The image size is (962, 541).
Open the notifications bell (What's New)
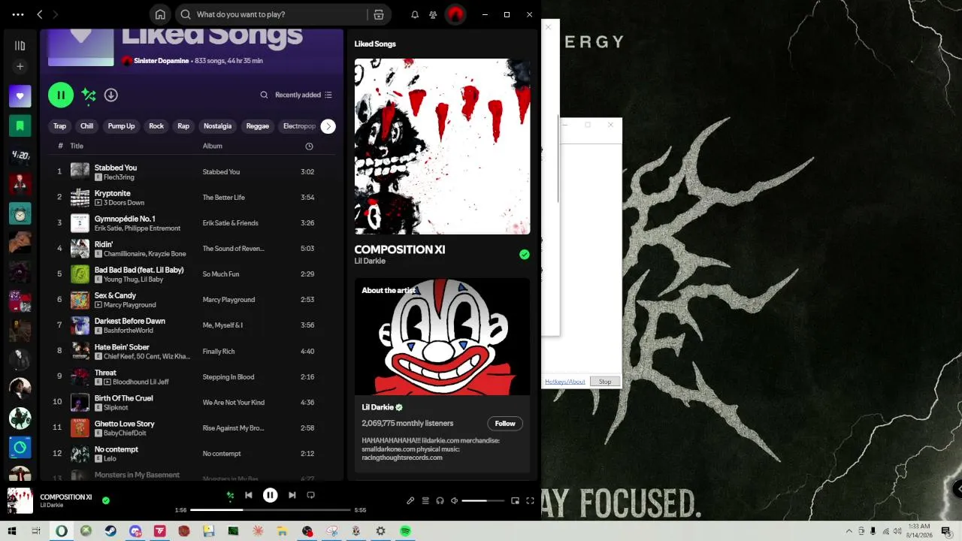tap(415, 14)
